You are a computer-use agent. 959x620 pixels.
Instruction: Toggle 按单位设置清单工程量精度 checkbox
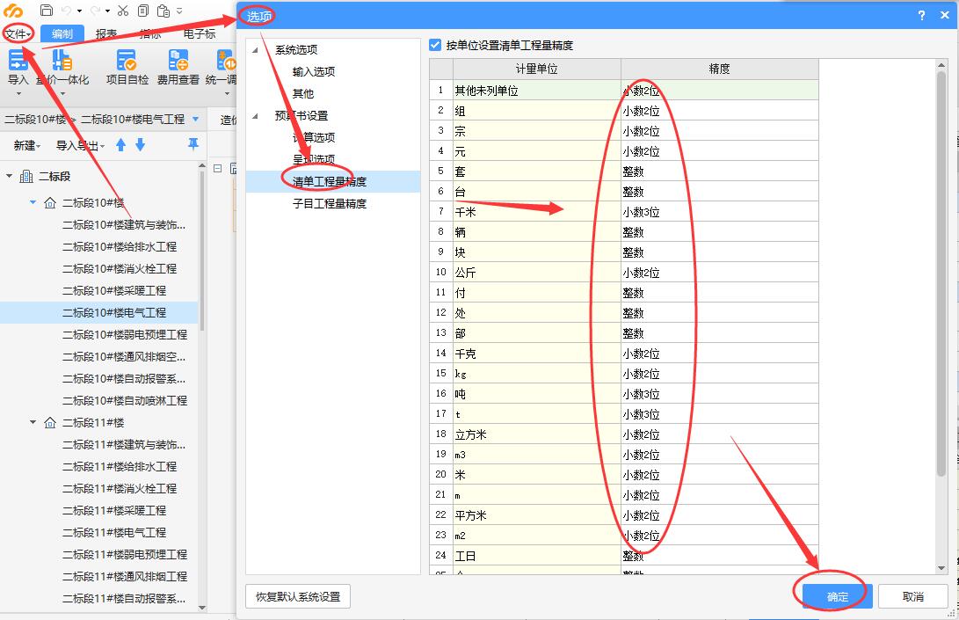point(435,45)
